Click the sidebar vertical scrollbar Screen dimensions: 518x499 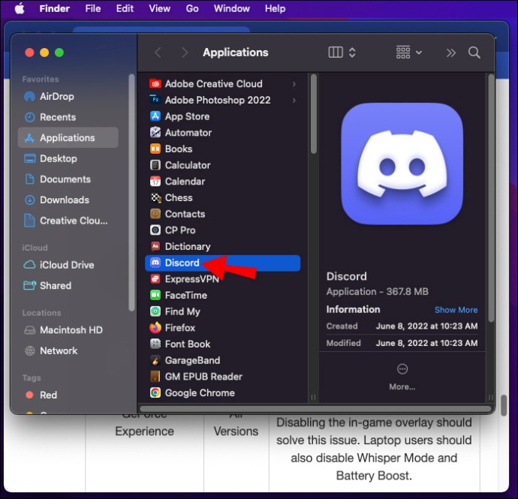coord(131,193)
